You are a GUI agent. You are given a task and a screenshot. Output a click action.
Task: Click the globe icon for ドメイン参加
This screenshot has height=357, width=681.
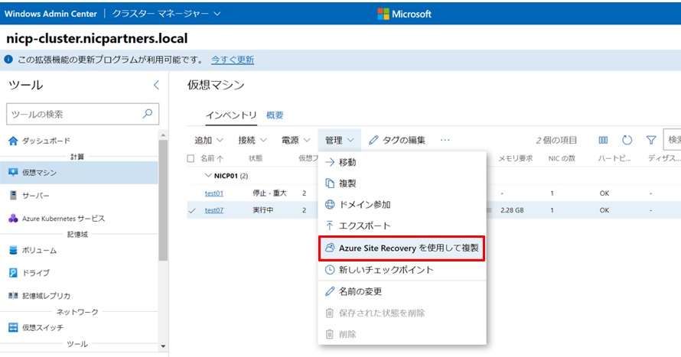tap(330, 204)
